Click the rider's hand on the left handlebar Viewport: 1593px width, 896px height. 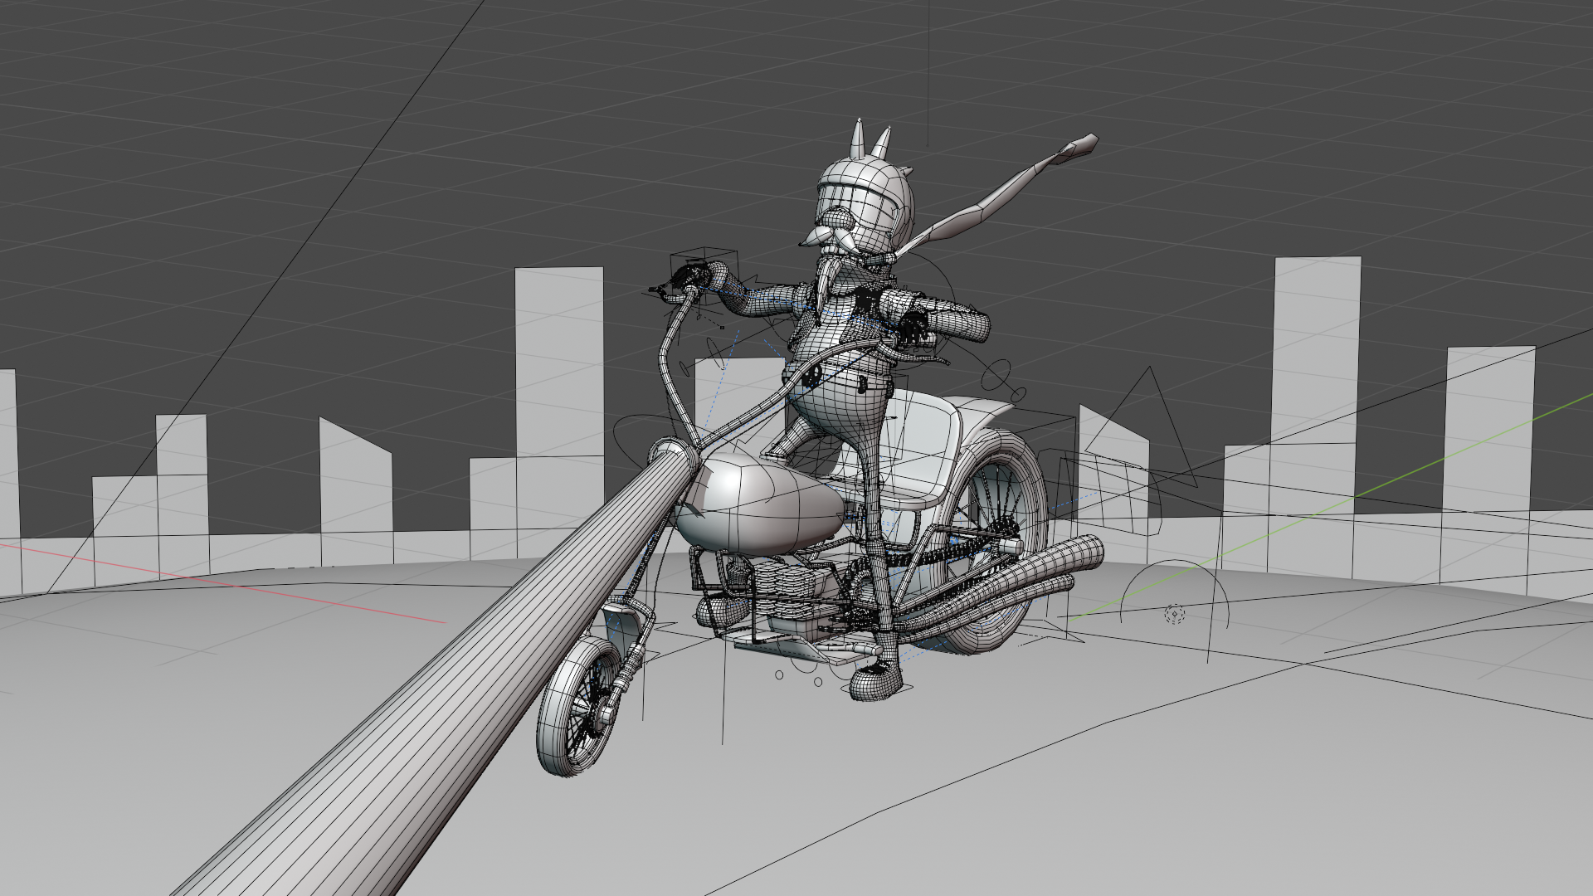pos(693,275)
